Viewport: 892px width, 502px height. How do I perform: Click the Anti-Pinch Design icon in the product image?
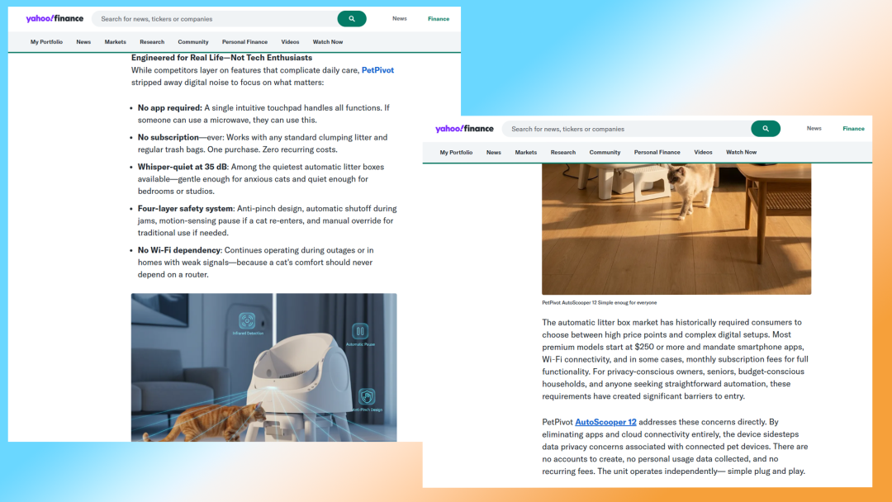[367, 397]
